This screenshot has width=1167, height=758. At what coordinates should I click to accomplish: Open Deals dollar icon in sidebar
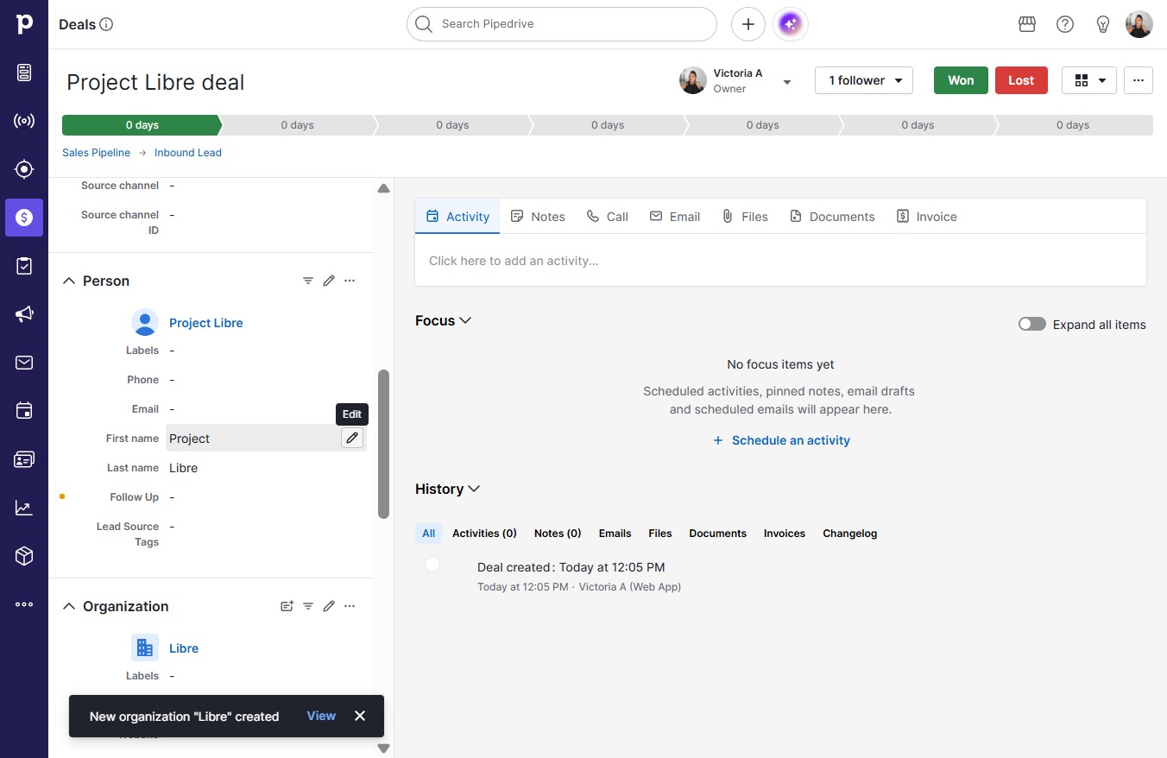click(24, 218)
